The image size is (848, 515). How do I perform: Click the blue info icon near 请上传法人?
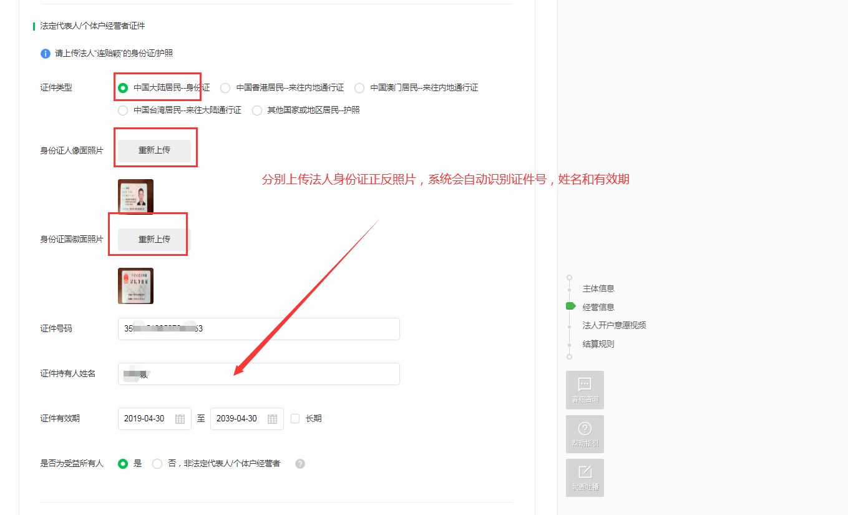click(x=46, y=54)
